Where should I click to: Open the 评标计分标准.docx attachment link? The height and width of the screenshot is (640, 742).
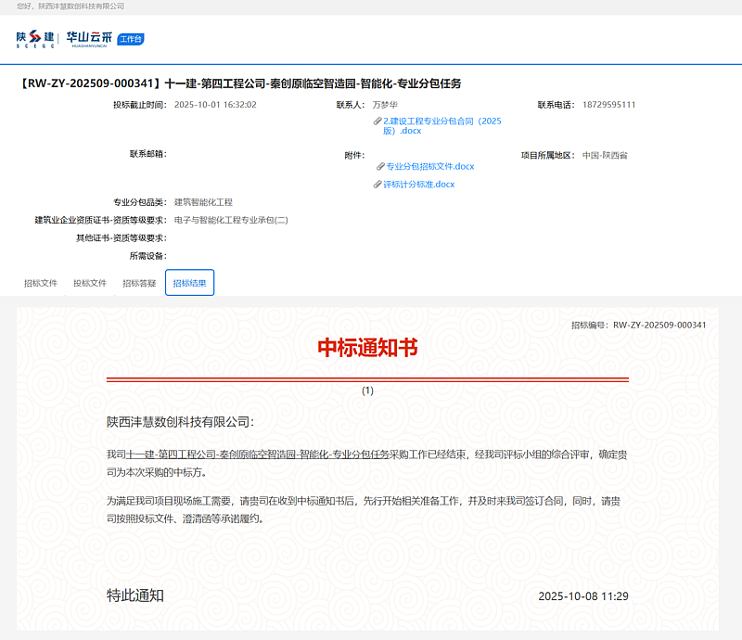(418, 185)
